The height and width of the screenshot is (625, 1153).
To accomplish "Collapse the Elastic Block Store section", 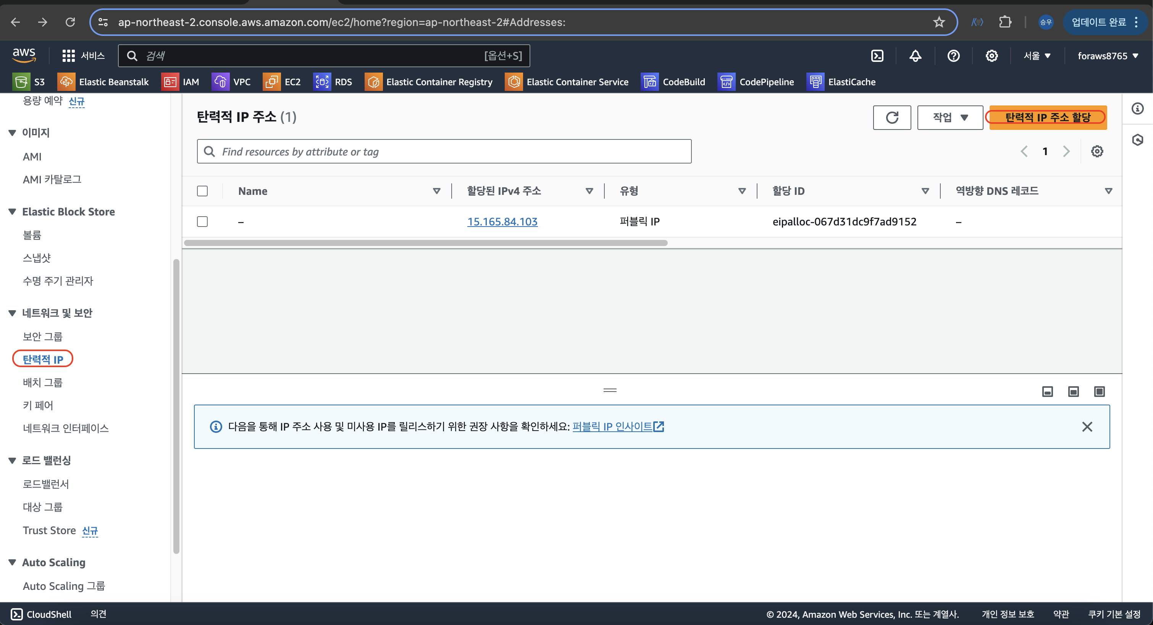I will pyautogui.click(x=12, y=212).
